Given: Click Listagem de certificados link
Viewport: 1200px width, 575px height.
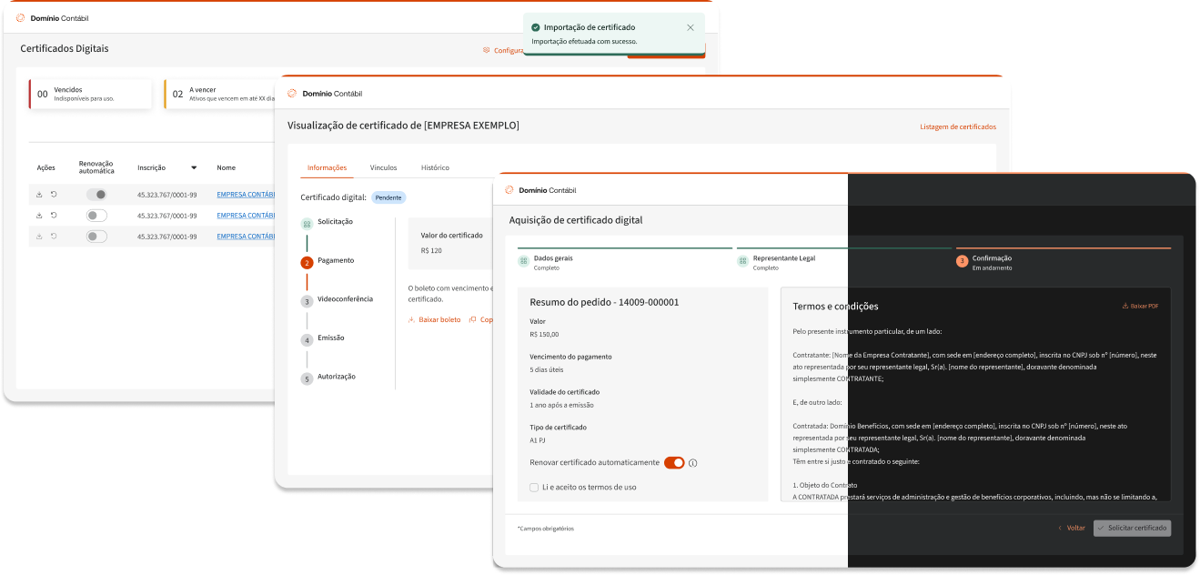Looking at the screenshot, I should point(958,126).
